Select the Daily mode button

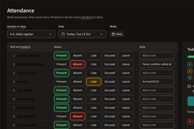tap(117, 34)
